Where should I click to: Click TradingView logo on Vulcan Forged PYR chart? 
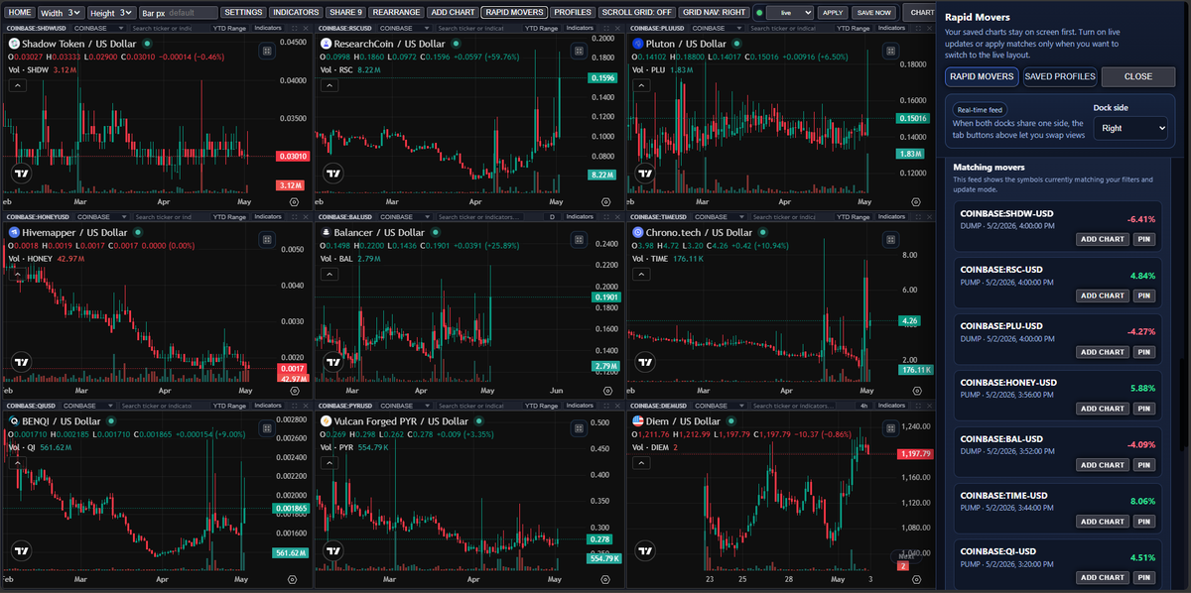pyautogui.click(x=332, y=551)
